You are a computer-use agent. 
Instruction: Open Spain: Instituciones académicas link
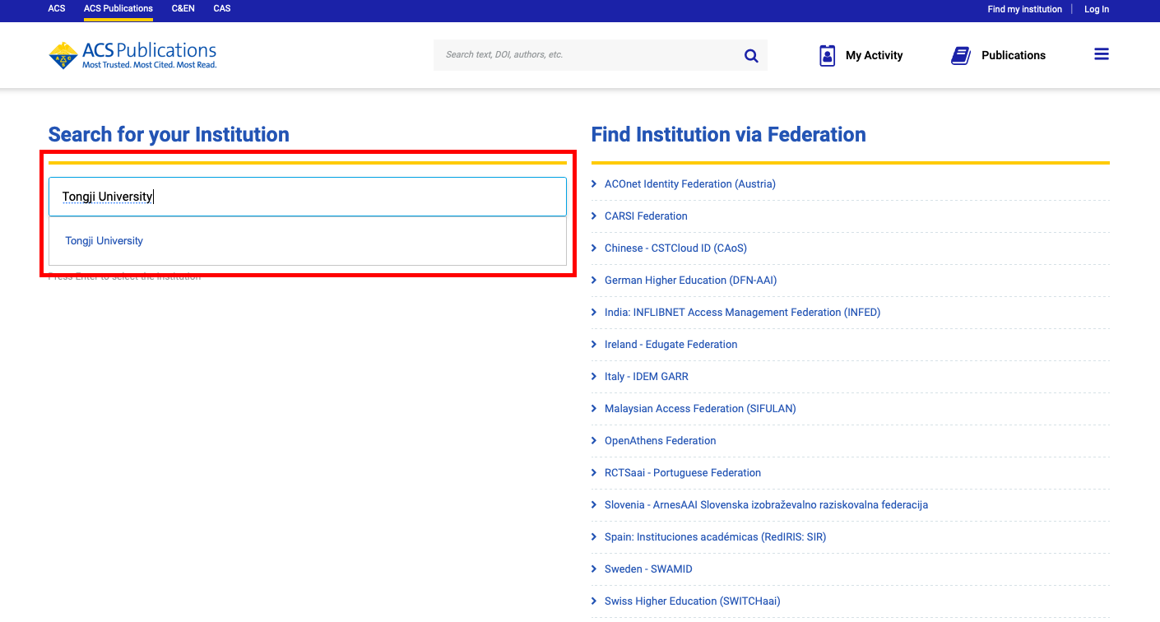[x=715, y=536]
